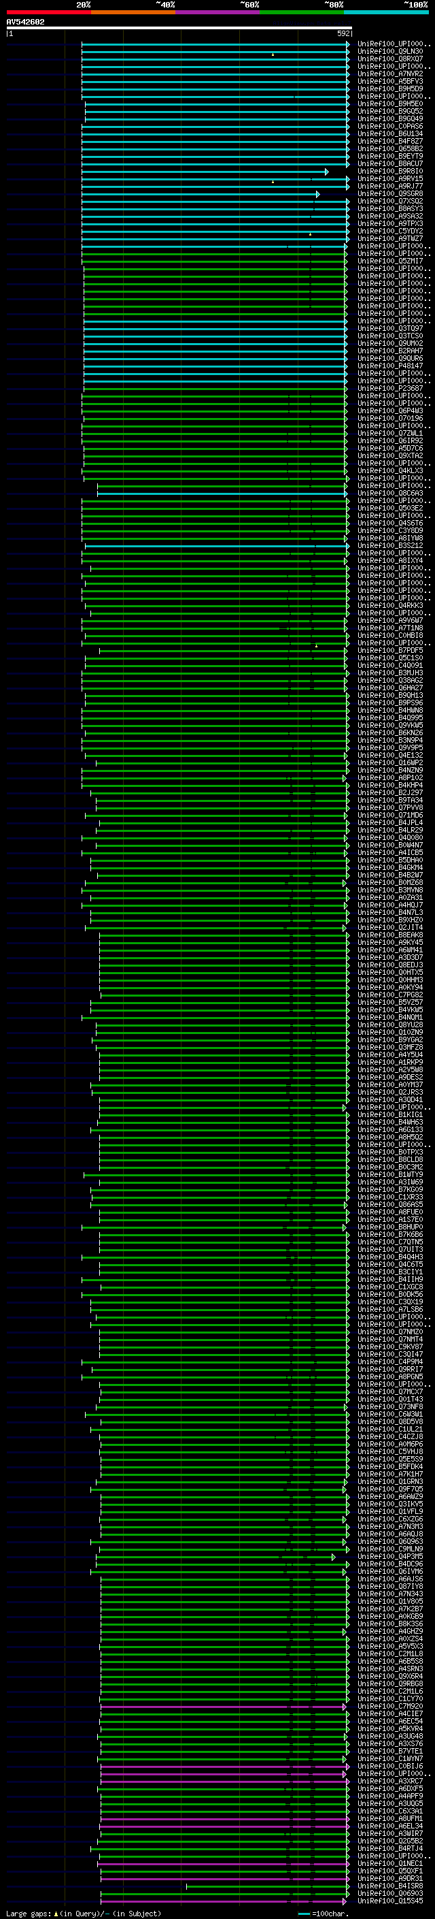Open hit UniRef100_B9H5E0
Screen dimensions: 435x1919
(x=390, y=104)
